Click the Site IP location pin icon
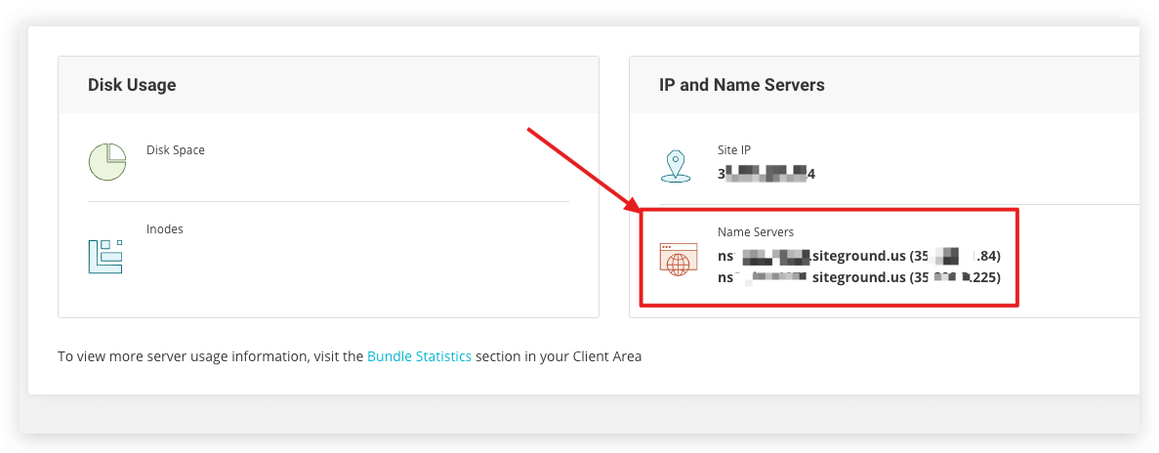Viewport: 1159px width, 453px height. (675, 166)
